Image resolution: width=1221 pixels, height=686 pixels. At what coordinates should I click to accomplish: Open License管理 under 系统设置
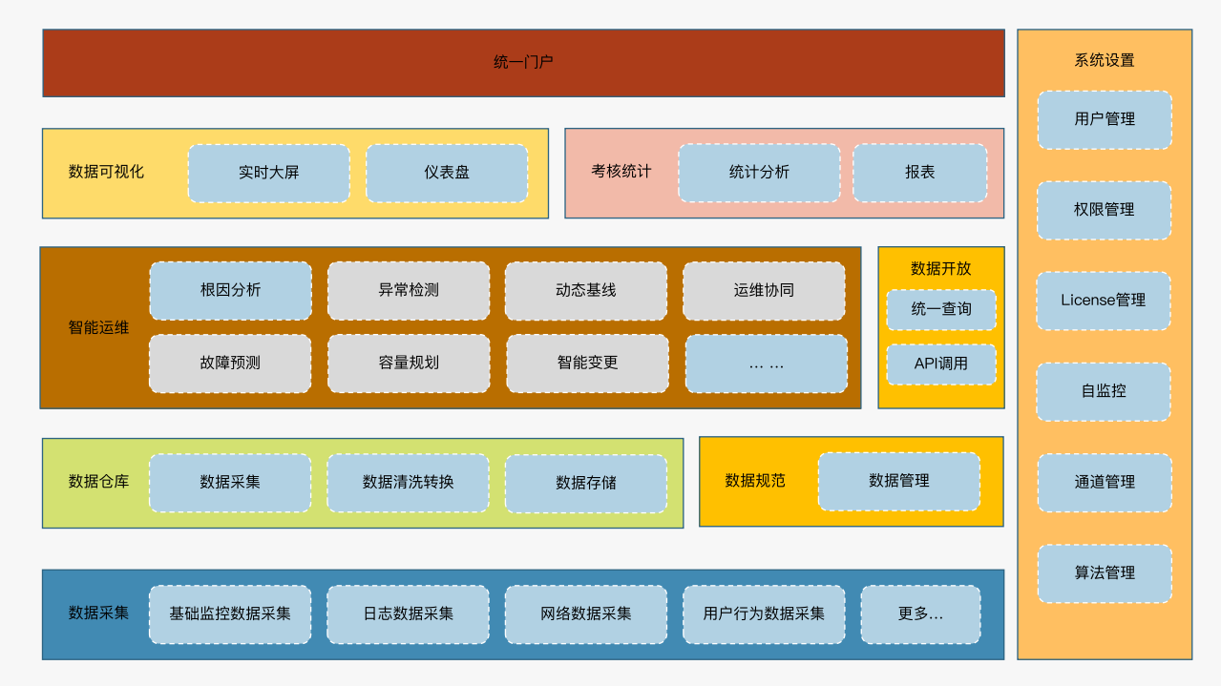point(1104,301)
